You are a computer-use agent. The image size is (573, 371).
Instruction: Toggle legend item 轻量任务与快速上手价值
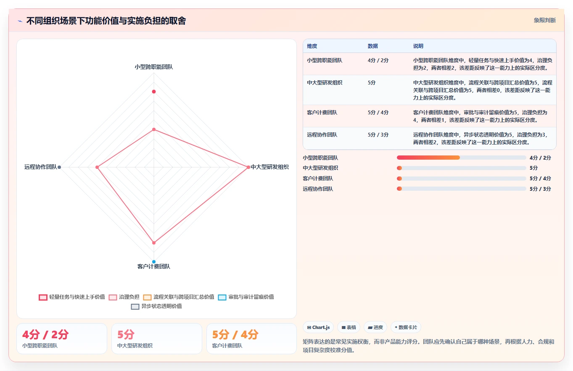71,297
